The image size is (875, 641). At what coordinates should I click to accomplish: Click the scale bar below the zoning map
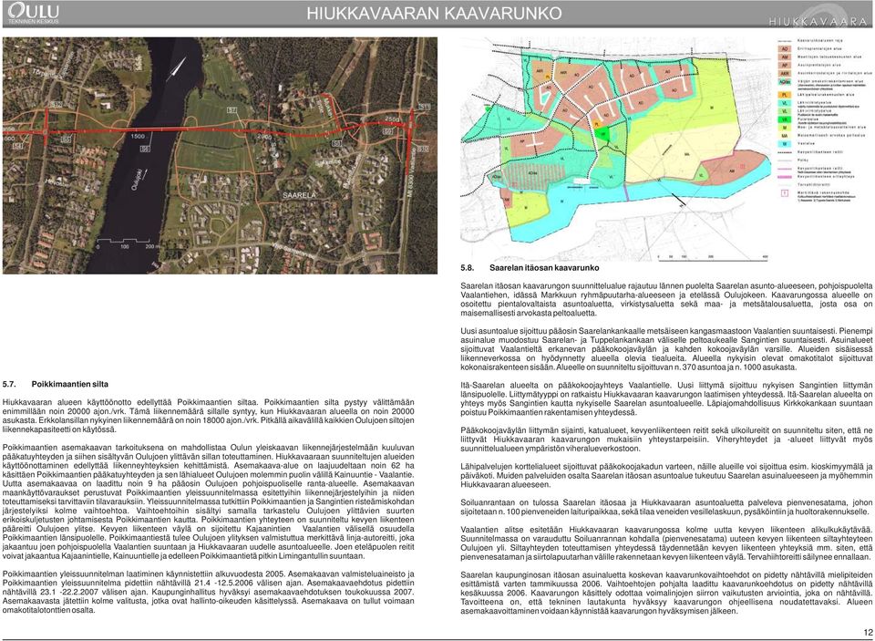713,257
